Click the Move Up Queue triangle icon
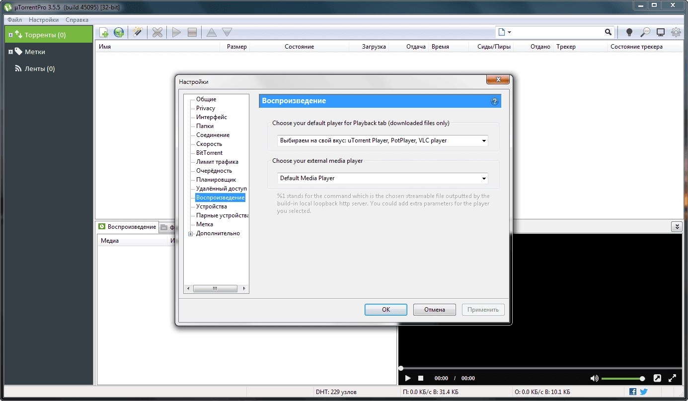Viewport: 688px width, 401px height. pos(212,32)
